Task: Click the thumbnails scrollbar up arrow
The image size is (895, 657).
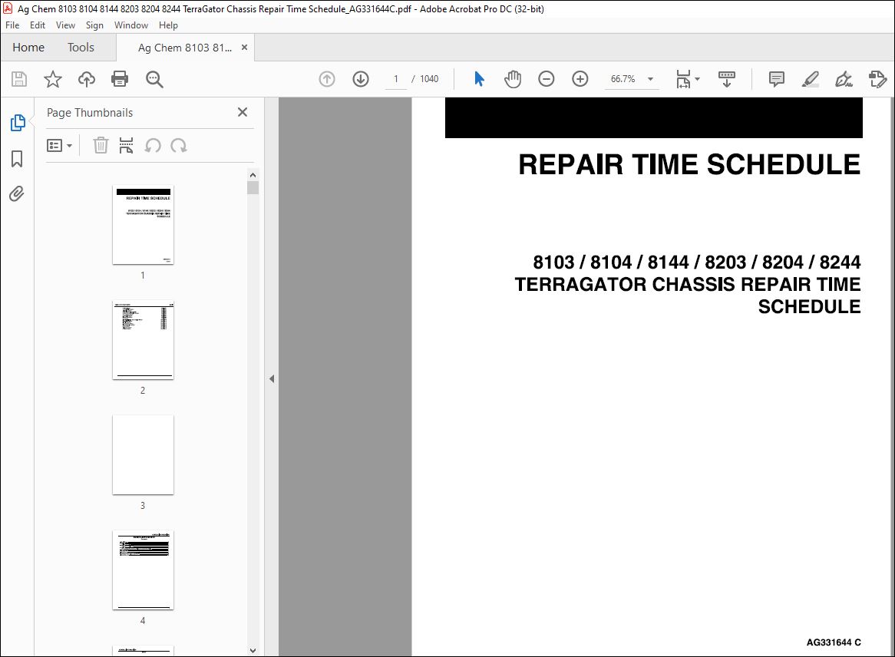Action: (x=253, y=175)
